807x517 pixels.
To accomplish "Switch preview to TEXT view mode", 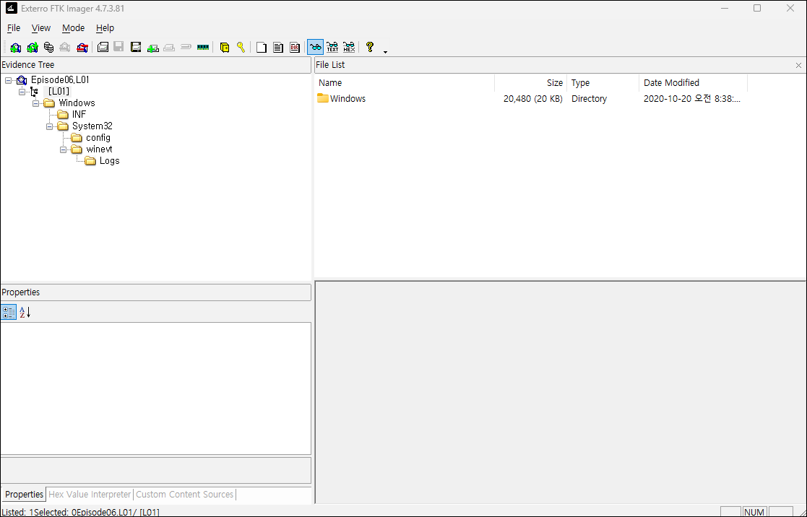I will (332, 48).
